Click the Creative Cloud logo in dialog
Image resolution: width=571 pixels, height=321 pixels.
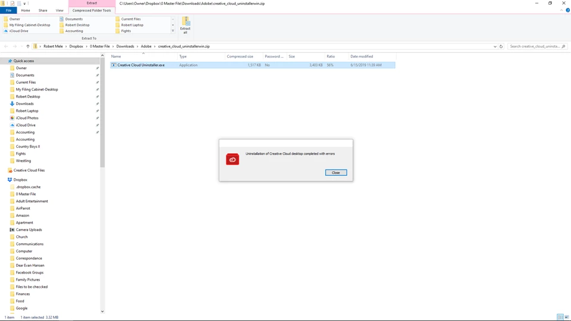[x=233, y=159]
